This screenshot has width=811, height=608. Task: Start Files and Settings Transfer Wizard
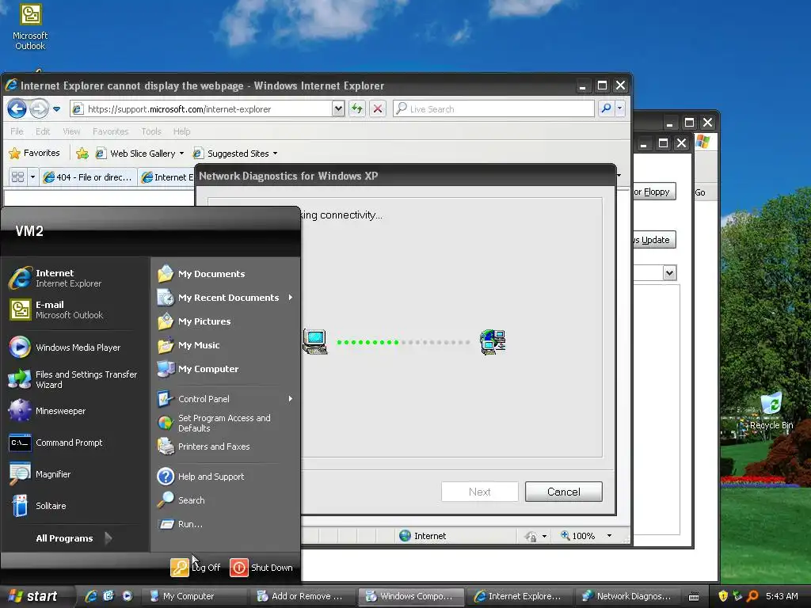coord(75,379)
